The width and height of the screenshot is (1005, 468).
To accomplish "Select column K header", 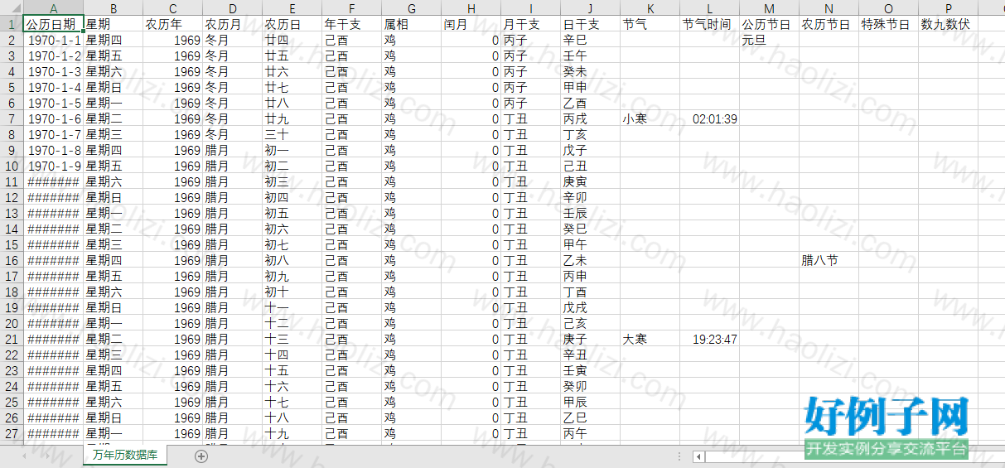I will click(x=650, y=7).
